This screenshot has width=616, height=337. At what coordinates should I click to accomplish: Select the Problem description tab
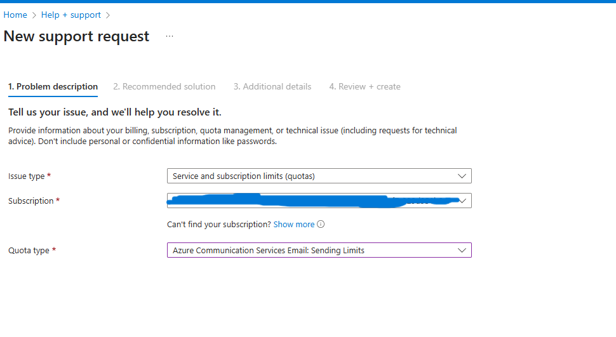53,86
